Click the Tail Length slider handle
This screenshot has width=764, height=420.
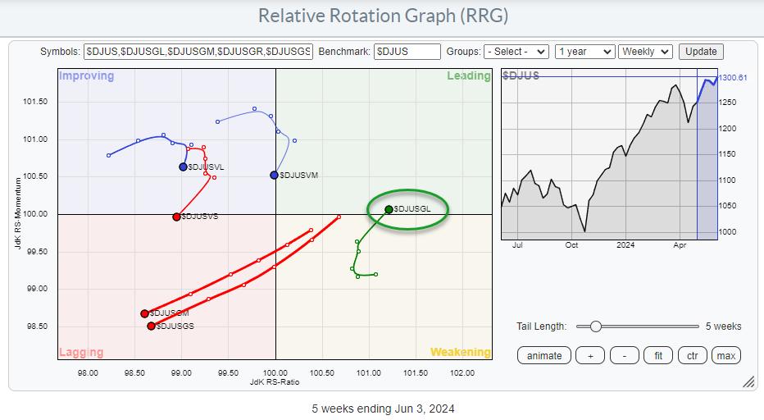pos(595,326)
